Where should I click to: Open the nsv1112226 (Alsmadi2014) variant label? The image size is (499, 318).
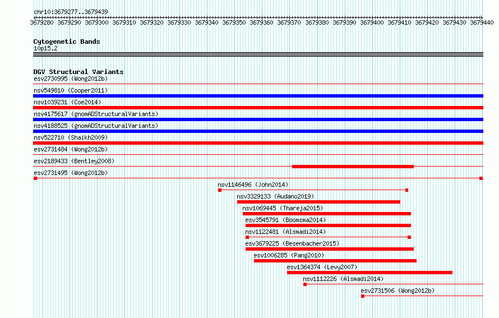(x=343, y=279)
